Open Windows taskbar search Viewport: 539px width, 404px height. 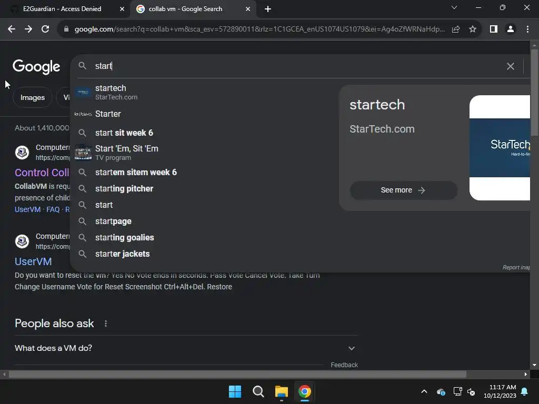click(258, 391)
